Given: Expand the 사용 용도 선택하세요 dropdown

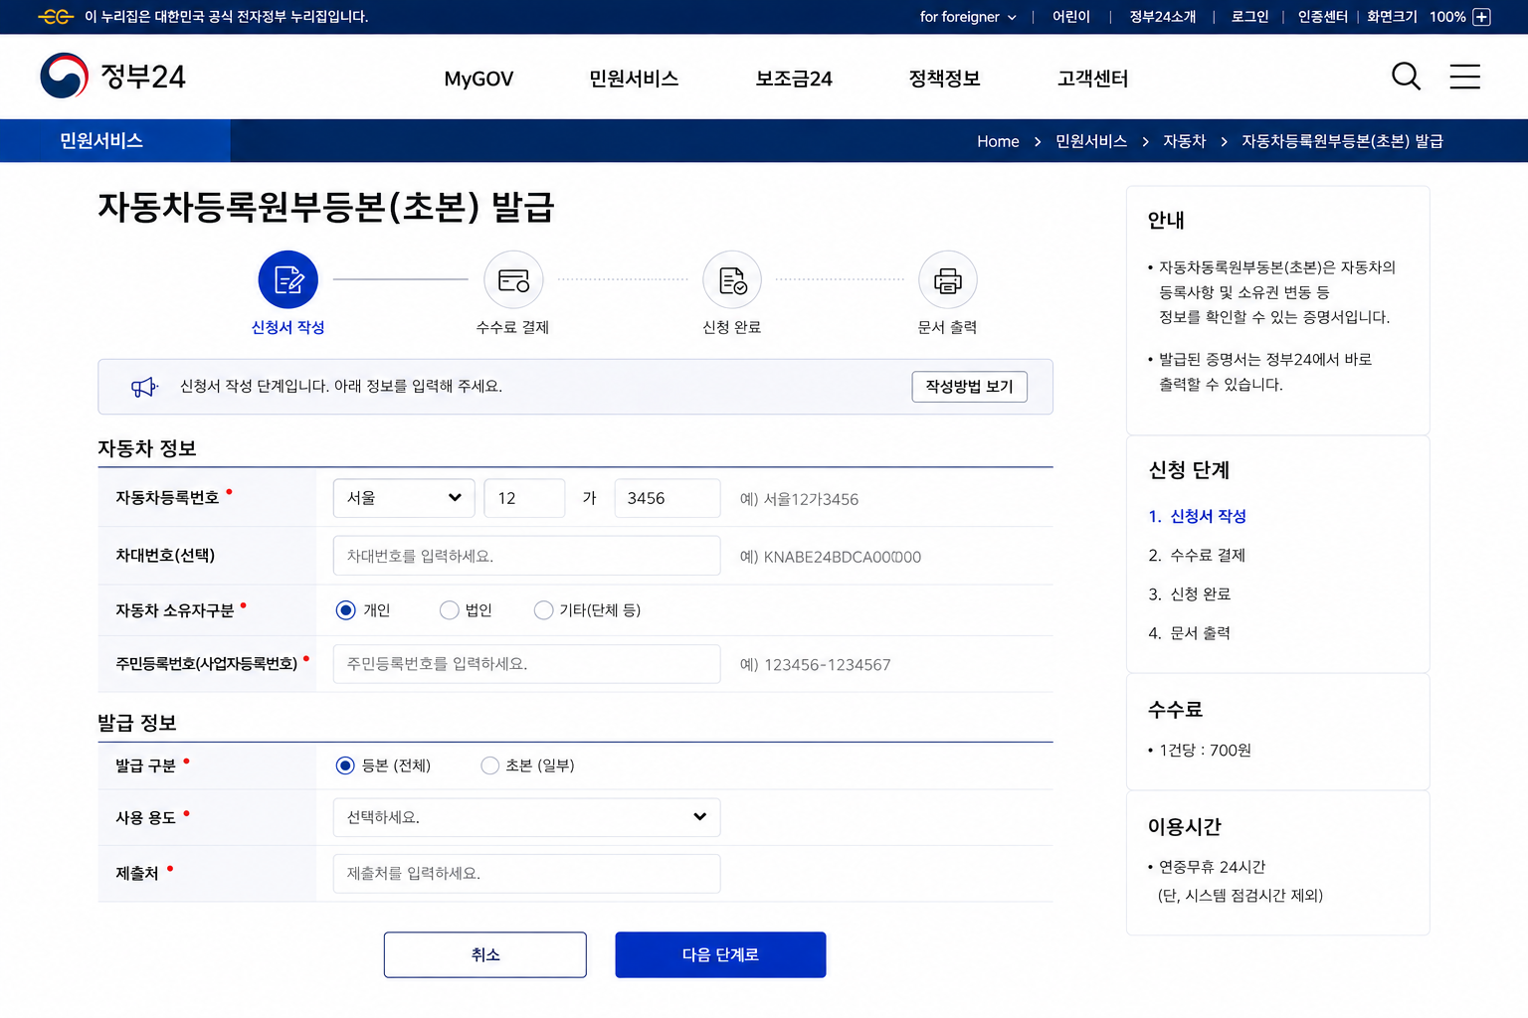Looking at the screenshot, I should pos(526,817).
